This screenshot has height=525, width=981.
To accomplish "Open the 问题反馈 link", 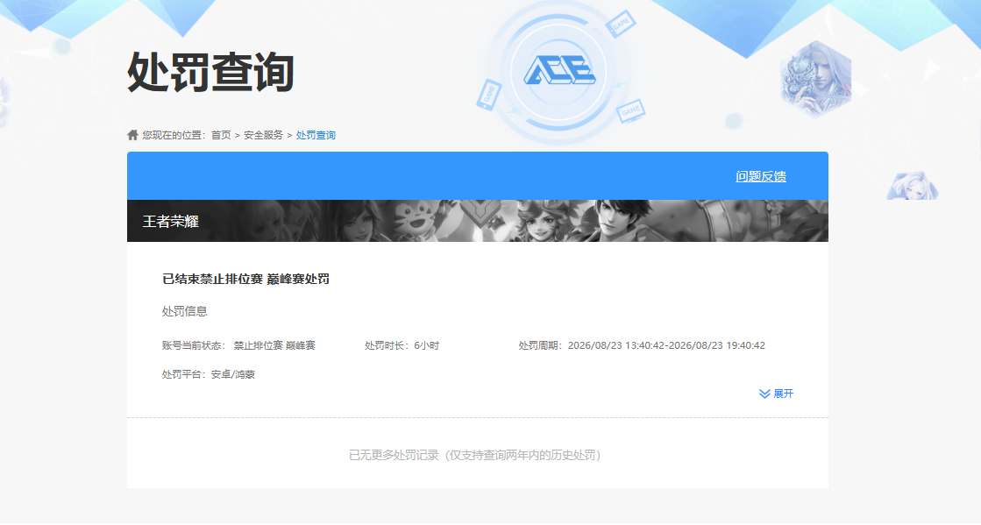I will pyautogui.click(x=761, y=176).
